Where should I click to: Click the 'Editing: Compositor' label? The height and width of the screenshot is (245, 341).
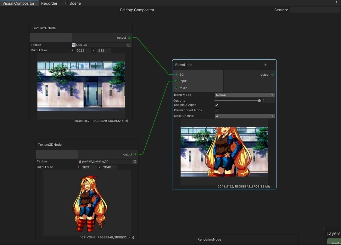coord(137,10)
